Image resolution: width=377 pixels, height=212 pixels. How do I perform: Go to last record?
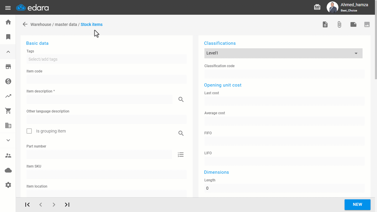coord(67,205)
